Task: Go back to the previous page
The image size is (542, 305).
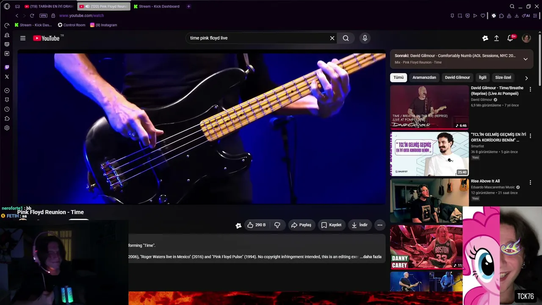Action: coord(17,16)
